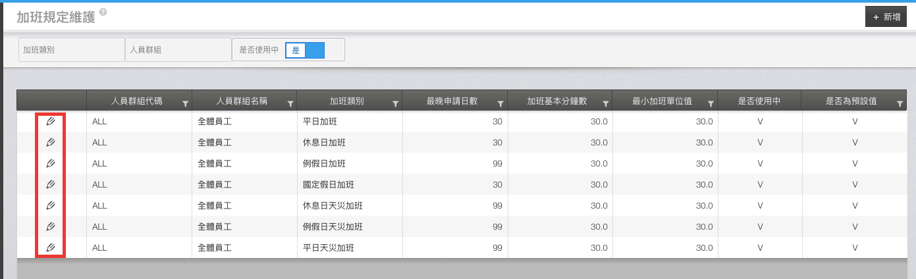This screenshot has width=916, height=279.
Task: Open filter for 最晚申請日數 column
Action: 500,103
